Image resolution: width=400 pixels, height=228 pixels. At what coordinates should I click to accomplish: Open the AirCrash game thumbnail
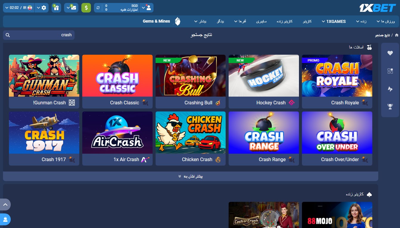click(117, 133)
